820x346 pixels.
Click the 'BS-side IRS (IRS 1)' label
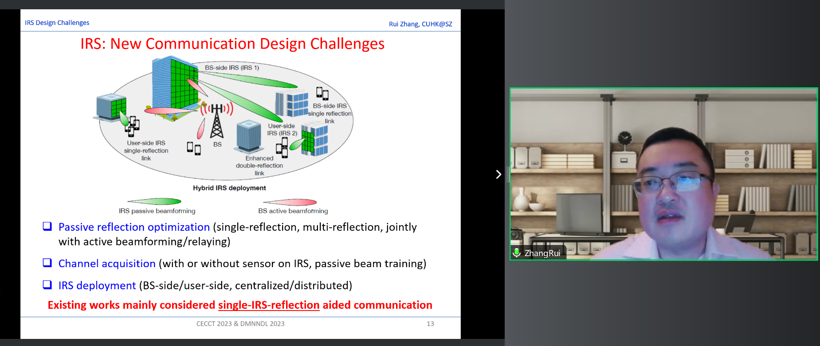pyautogui.click(x=232, y=68)
